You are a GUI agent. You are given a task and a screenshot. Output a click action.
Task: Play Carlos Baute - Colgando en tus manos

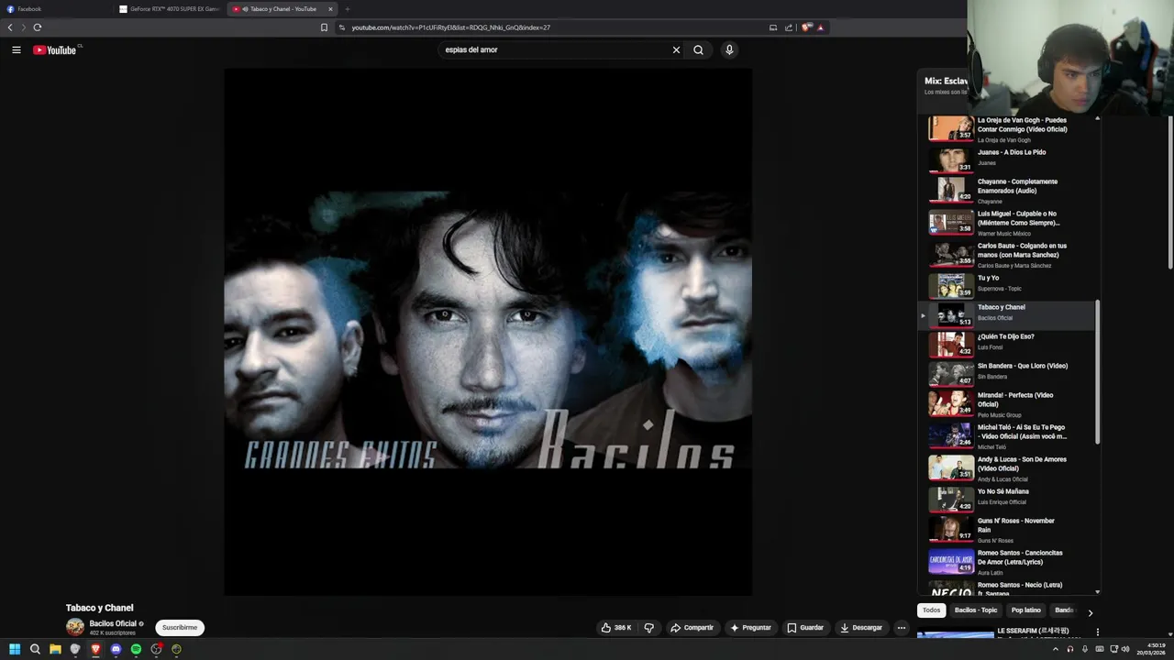pos(1007,255)
